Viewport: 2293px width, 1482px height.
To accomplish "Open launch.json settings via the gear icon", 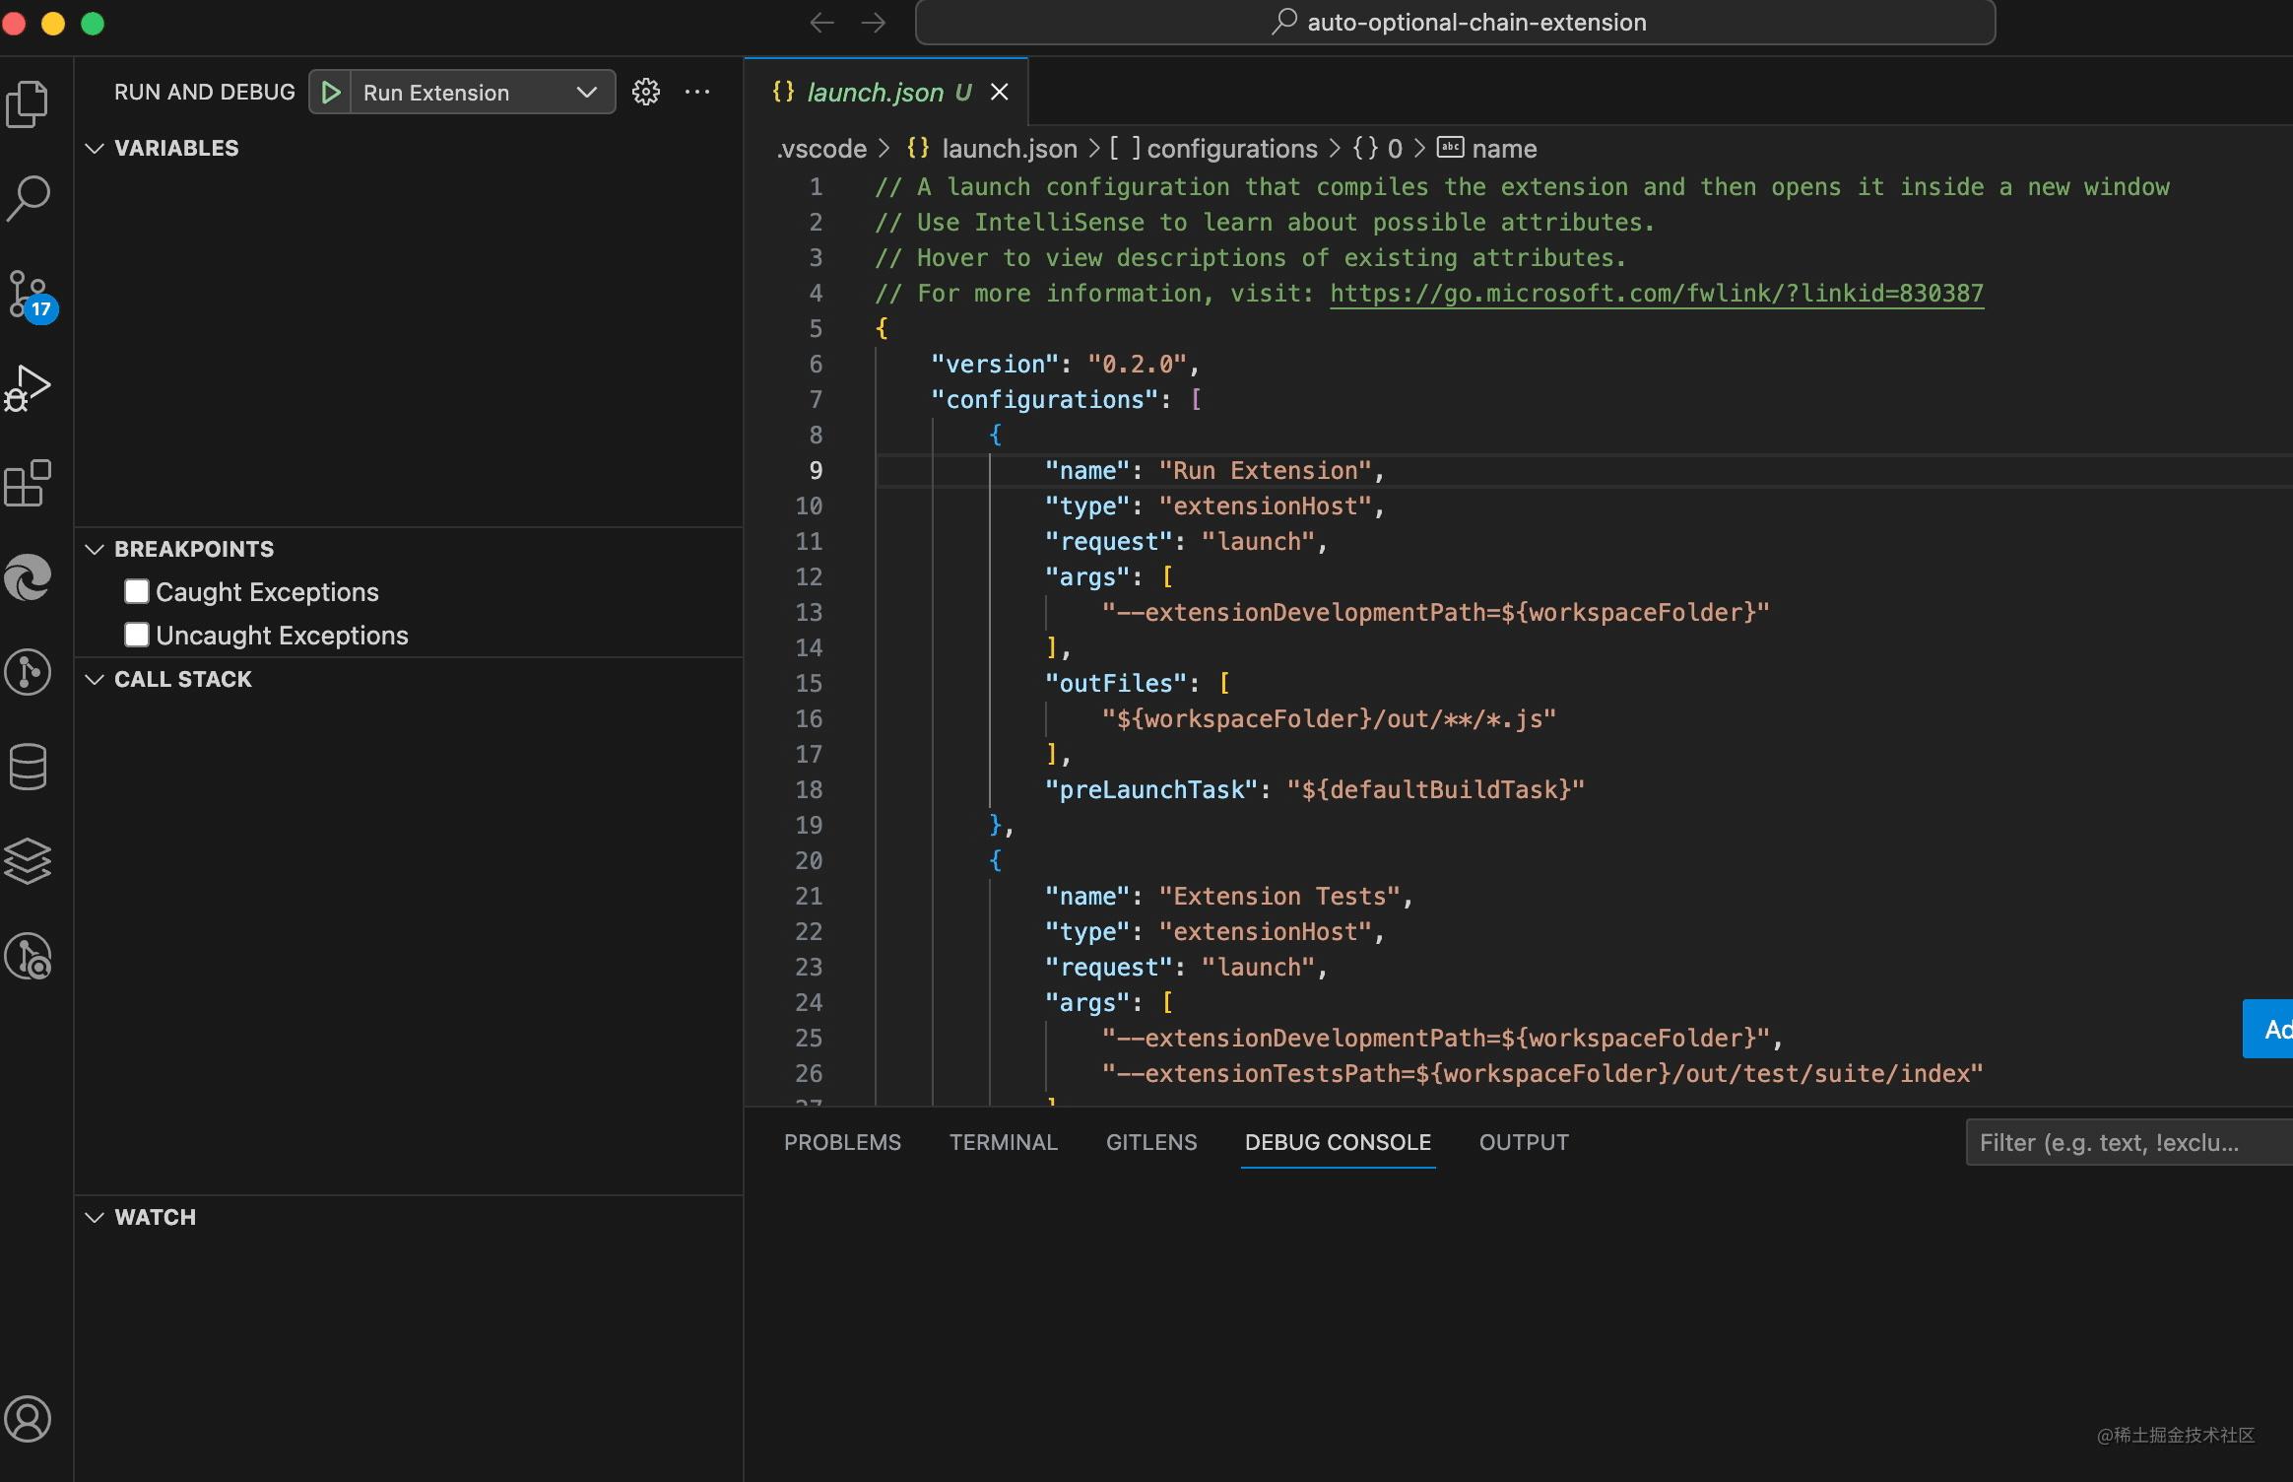I will point(645,92).
